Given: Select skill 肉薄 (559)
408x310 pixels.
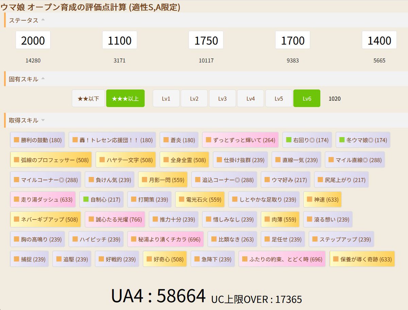Looking at the screenshot, I should [x=280, y=219].
